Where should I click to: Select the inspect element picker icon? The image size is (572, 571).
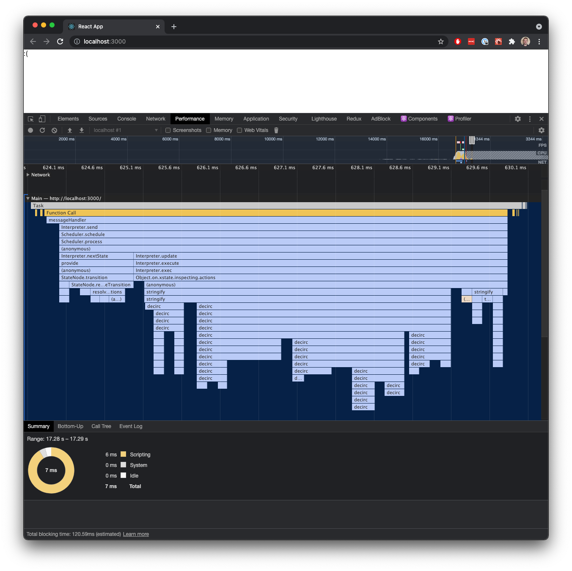30,119
